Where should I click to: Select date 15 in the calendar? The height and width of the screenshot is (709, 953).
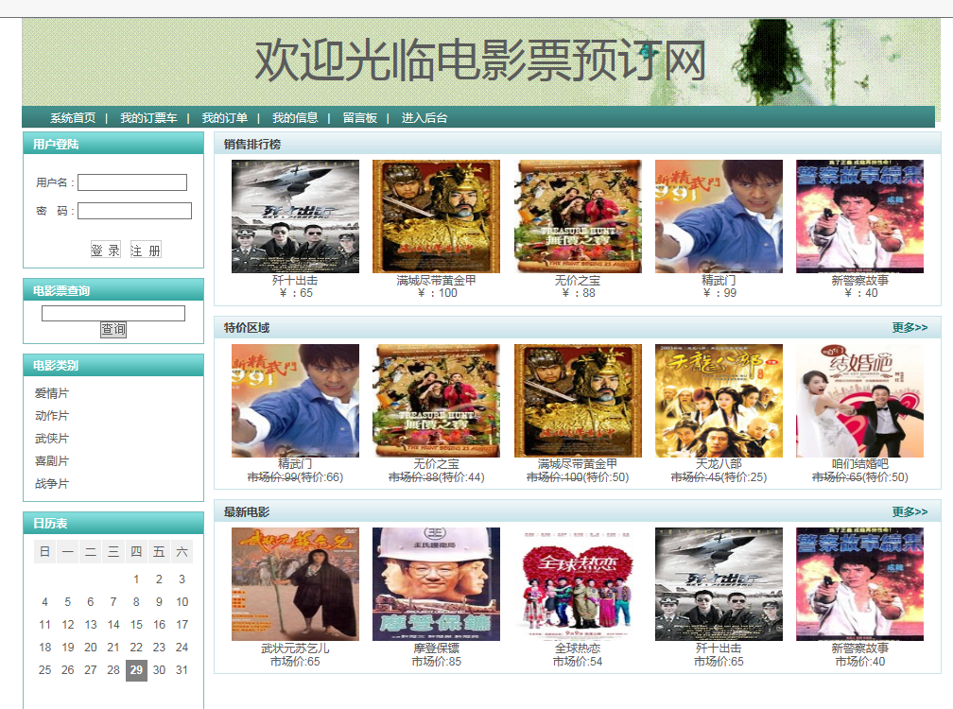[136, 625]
